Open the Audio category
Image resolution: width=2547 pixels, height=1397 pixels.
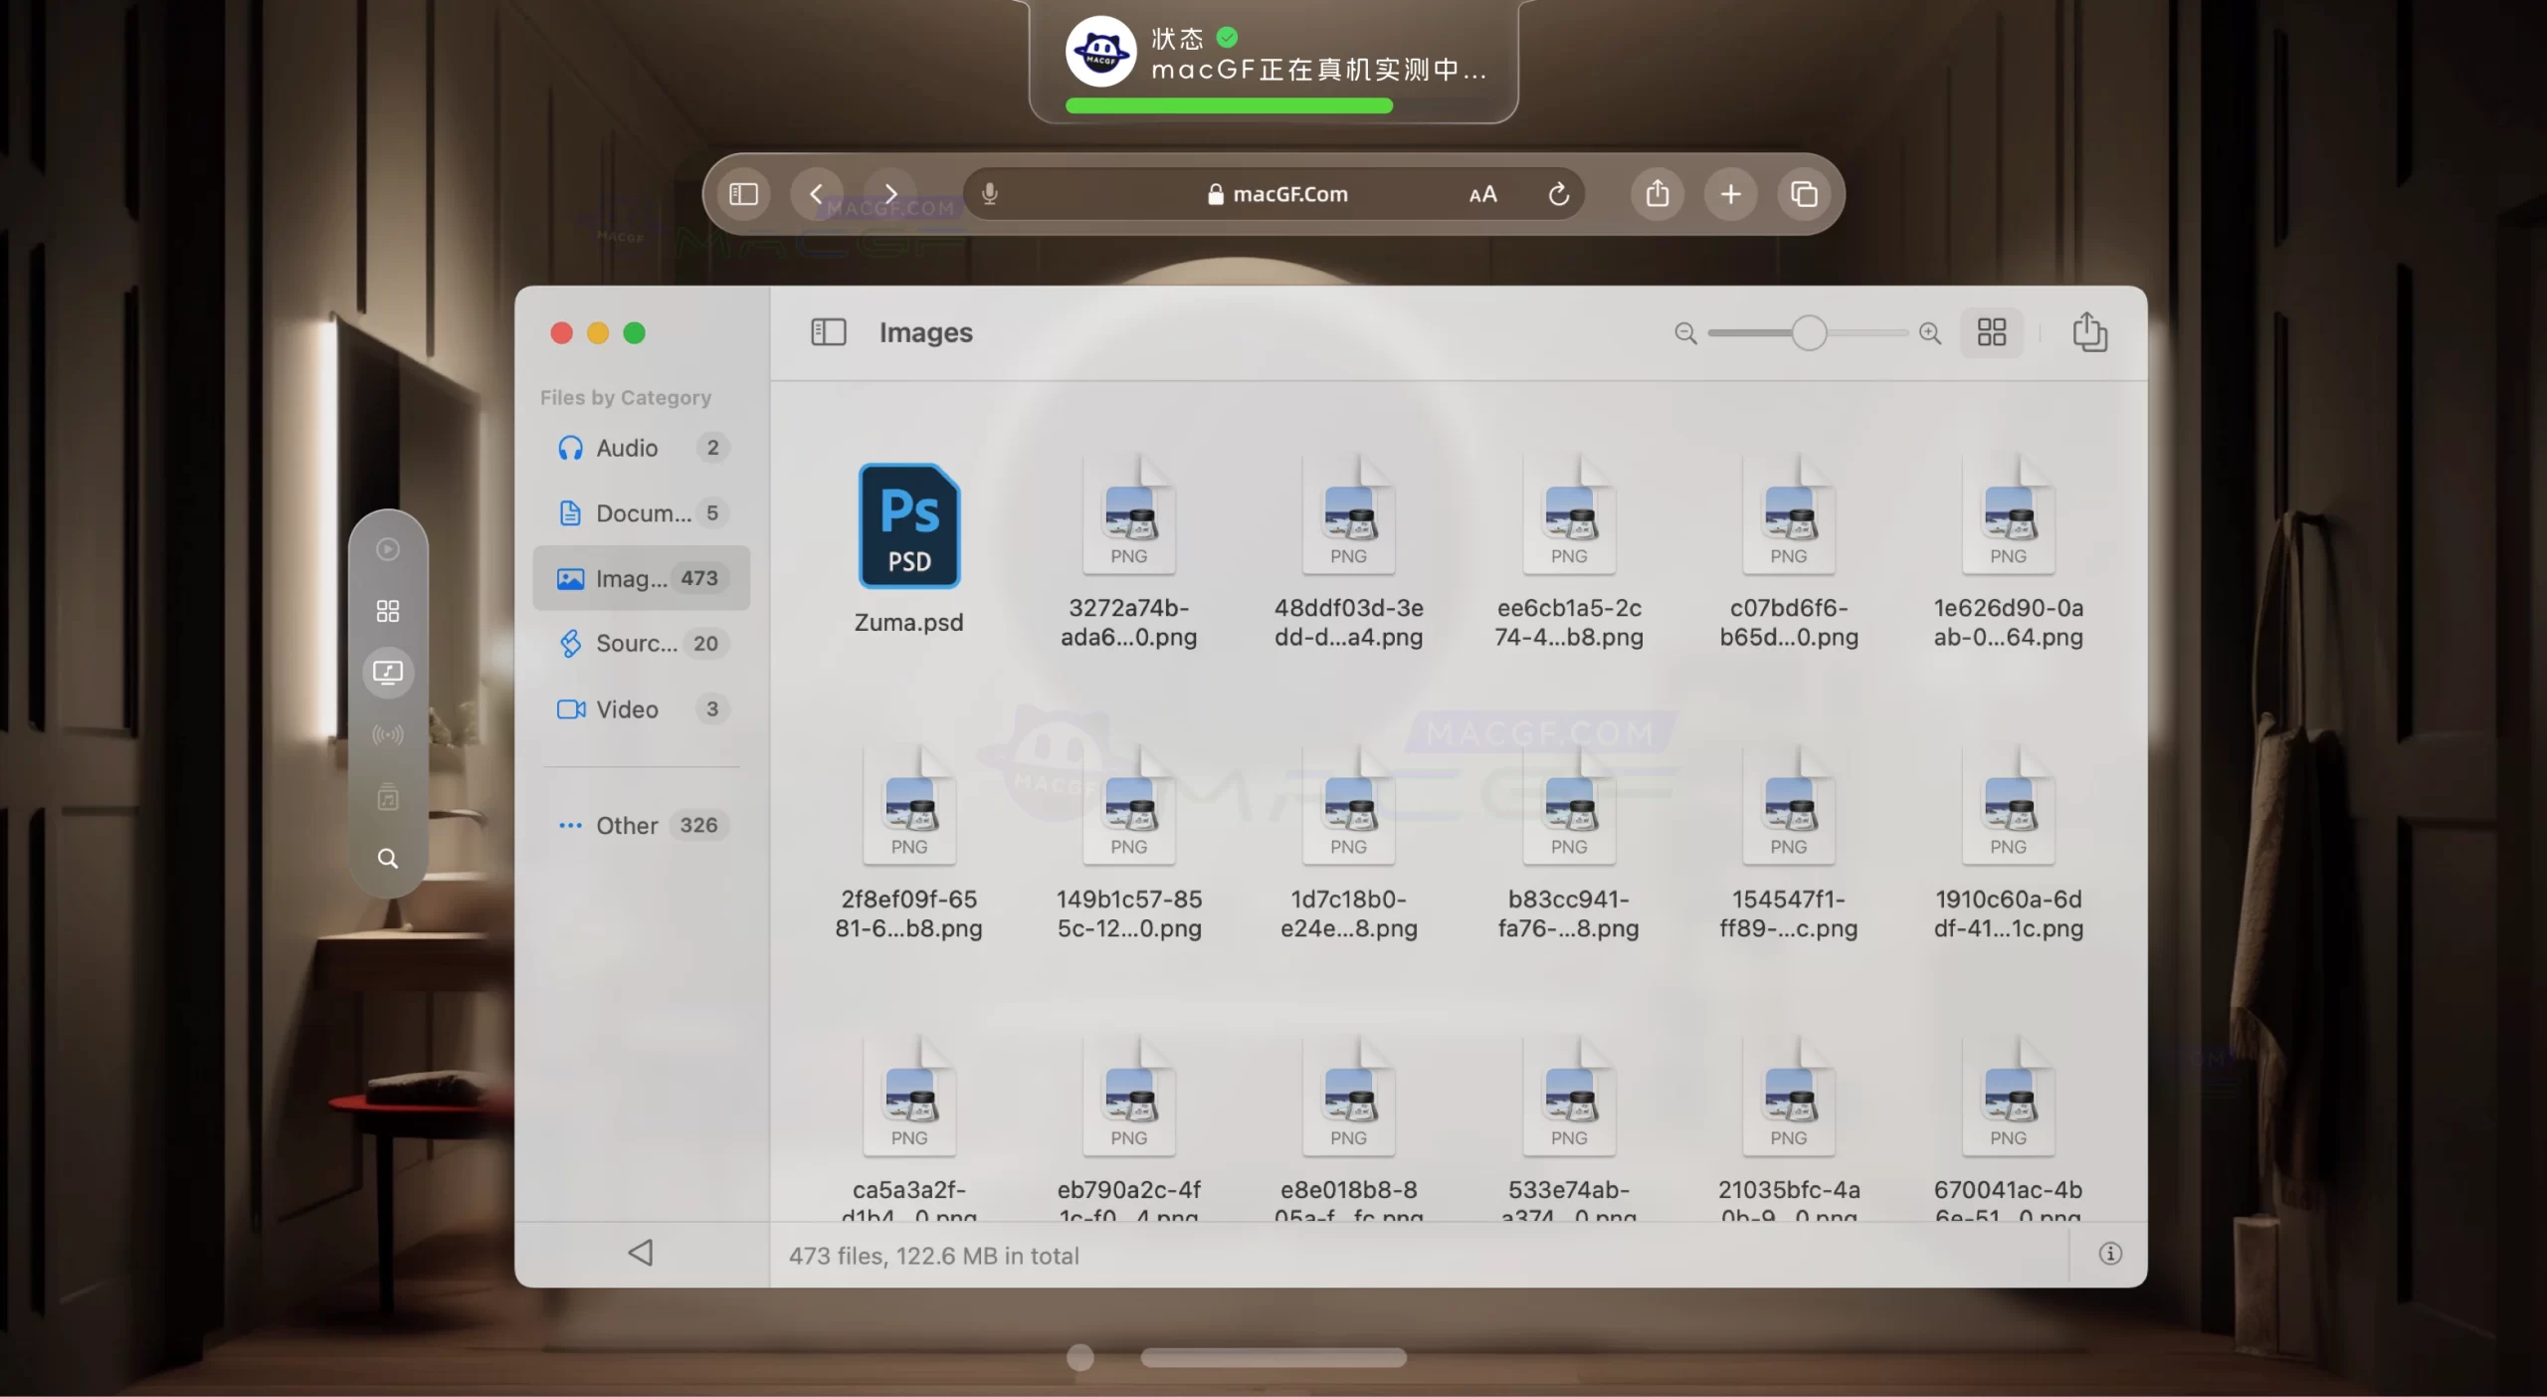coord(627,448)
